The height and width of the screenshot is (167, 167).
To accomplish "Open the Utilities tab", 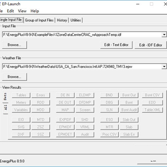I will pos(76,20).
